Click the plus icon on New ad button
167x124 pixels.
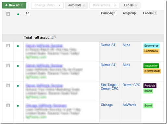(x=6, y=5)
